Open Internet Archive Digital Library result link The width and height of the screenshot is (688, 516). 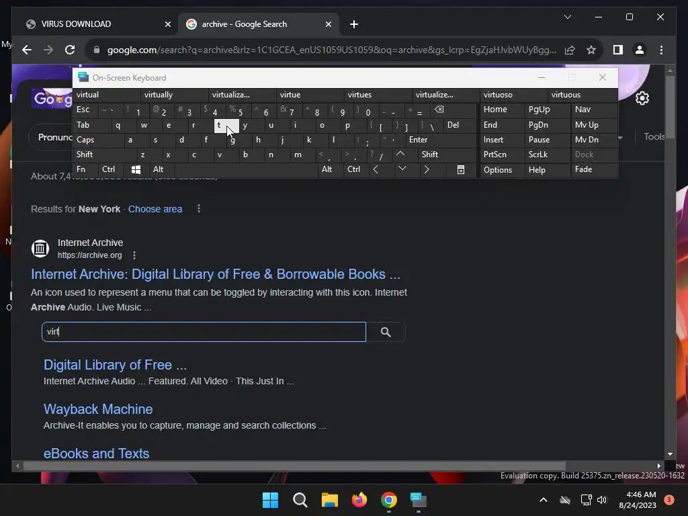216,274
